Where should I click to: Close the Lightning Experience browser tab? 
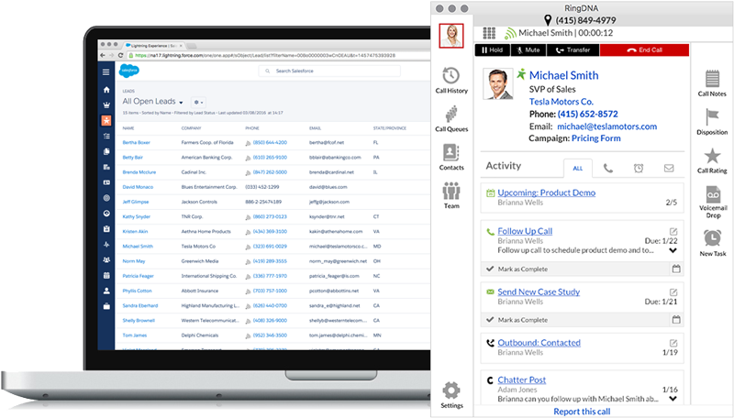181,46
